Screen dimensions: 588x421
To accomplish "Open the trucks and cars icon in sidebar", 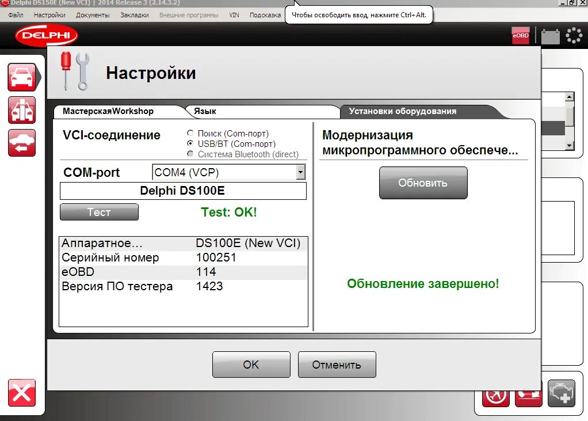I will click(x=22, y=110).
